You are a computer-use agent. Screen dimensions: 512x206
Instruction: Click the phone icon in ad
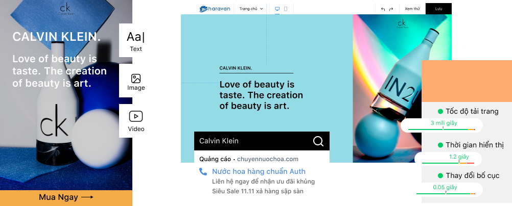point(203,171)
